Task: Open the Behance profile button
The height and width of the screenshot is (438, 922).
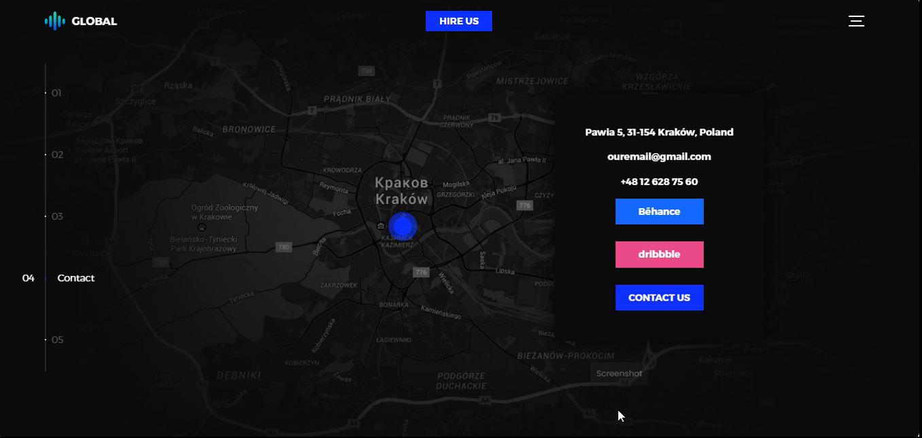Action: pyautogui.click(x=660, y=212)
